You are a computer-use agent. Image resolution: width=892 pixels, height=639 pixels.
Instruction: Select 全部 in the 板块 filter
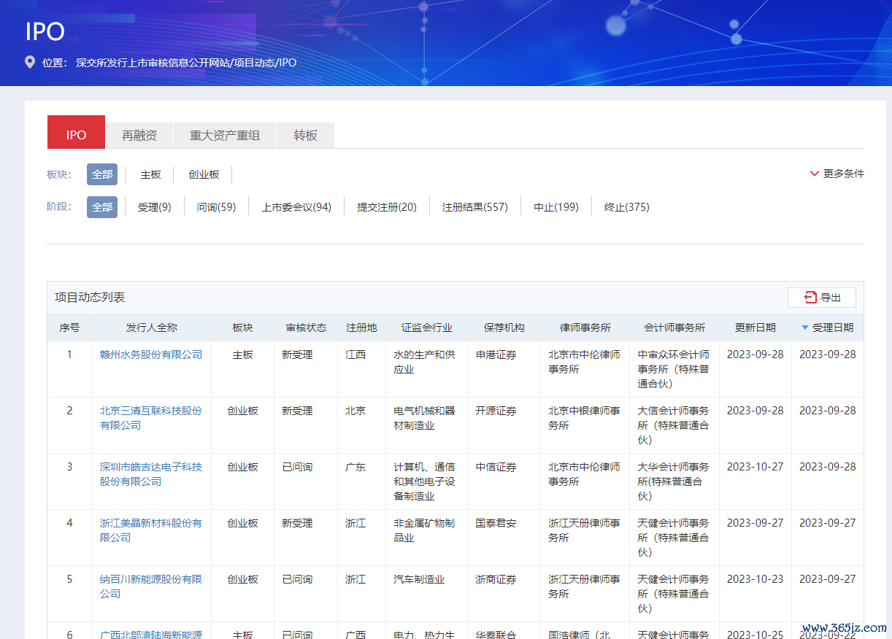tap(102, 174)
